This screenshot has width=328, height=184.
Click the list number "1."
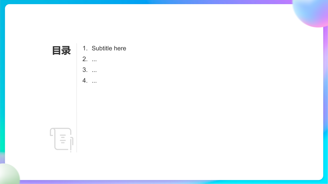coord(85,48)
